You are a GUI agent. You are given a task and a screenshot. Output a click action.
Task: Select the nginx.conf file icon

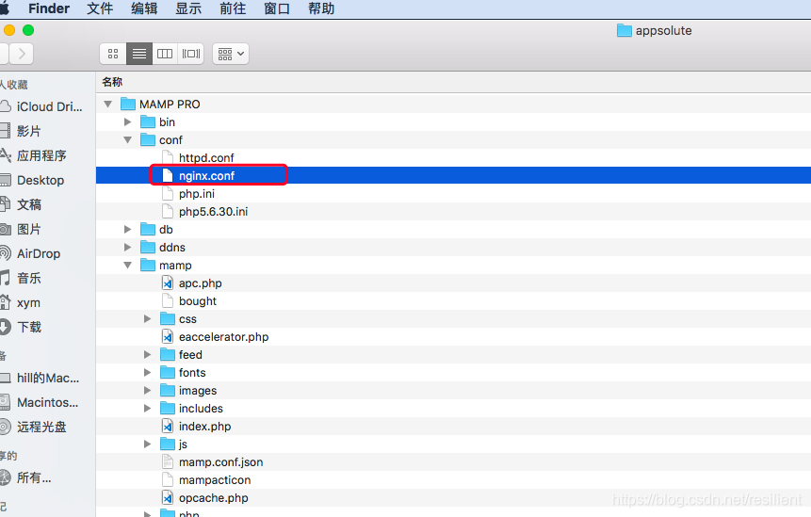(x=168, y=176)
